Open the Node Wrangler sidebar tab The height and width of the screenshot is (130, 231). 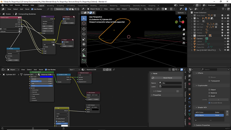[185, 110]
